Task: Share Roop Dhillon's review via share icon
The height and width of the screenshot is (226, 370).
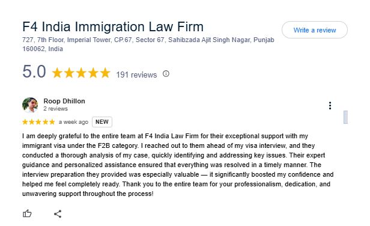Action: tap(58, 214)
